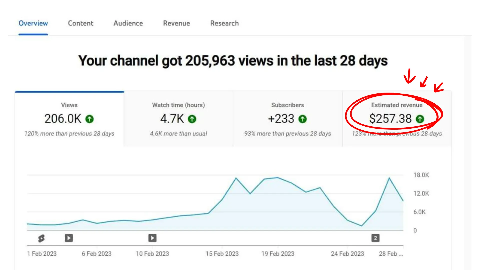Select the Overview tab

[x=33, y=23]
